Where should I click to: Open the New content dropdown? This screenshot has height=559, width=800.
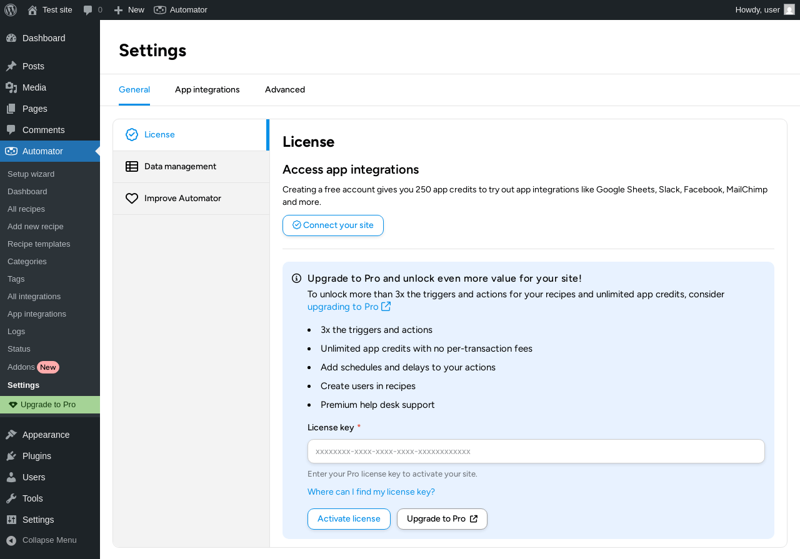click(x=129, y=10)
